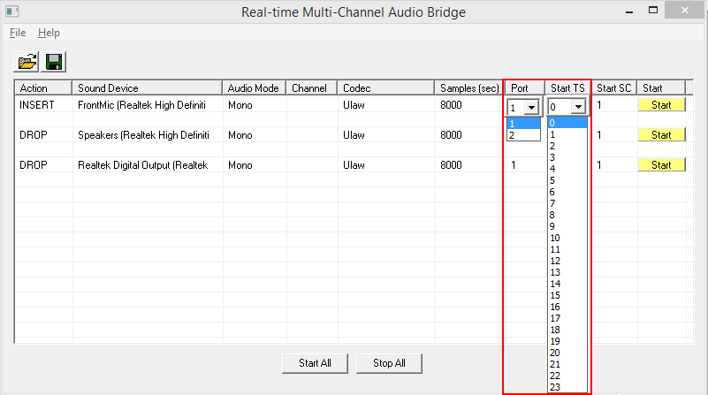Image resolution: width=708 pixels, height=395 pixels.
Task: Open configuration file with folder icon
Action: pos(27,62)
